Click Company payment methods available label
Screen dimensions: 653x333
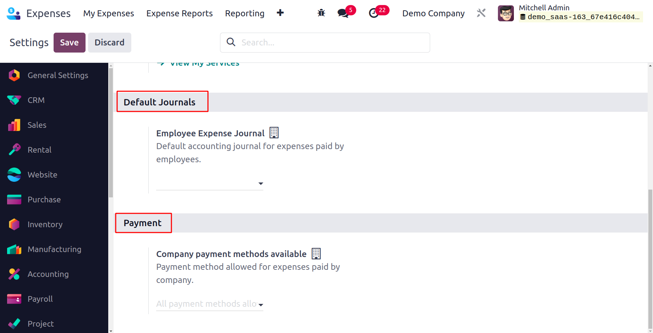tap(231, 254)
